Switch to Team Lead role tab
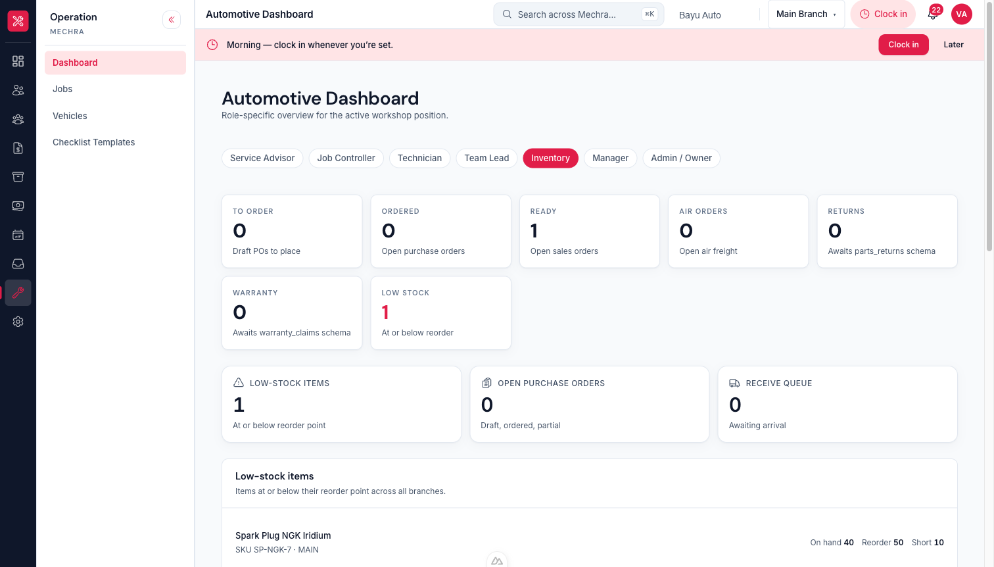Image resolution: width=994 pixels, height=567 pixels. 486,158
